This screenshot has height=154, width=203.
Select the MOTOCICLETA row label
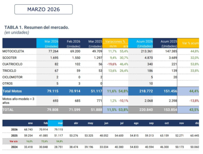[x=13, y=51]
